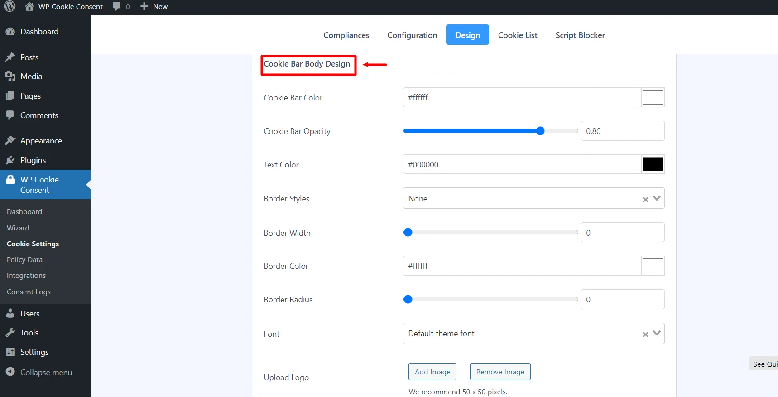This screenshot has width=778, height=397.
Task: Click the Appearance paintbrush icon
Action: [x=10, y=141]
